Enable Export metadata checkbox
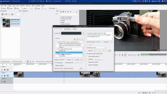This screenshot has height=94, width=167. 88,65
